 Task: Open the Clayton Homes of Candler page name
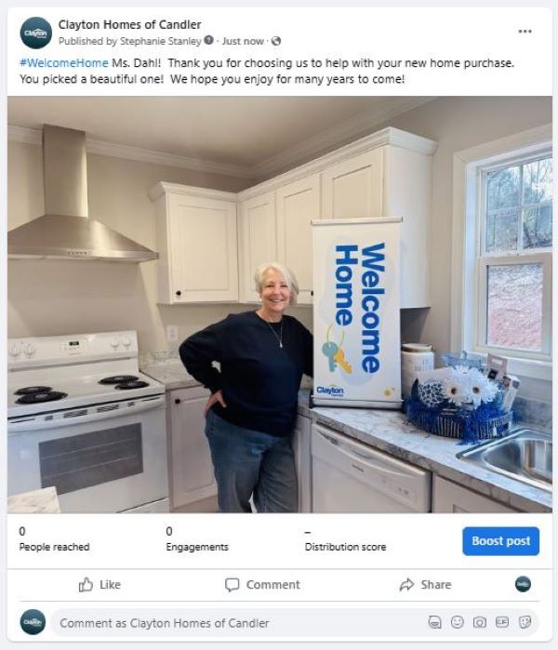coord(130,25)
